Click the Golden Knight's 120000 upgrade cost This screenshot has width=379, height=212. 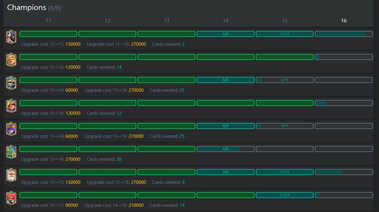click(73, 67)
